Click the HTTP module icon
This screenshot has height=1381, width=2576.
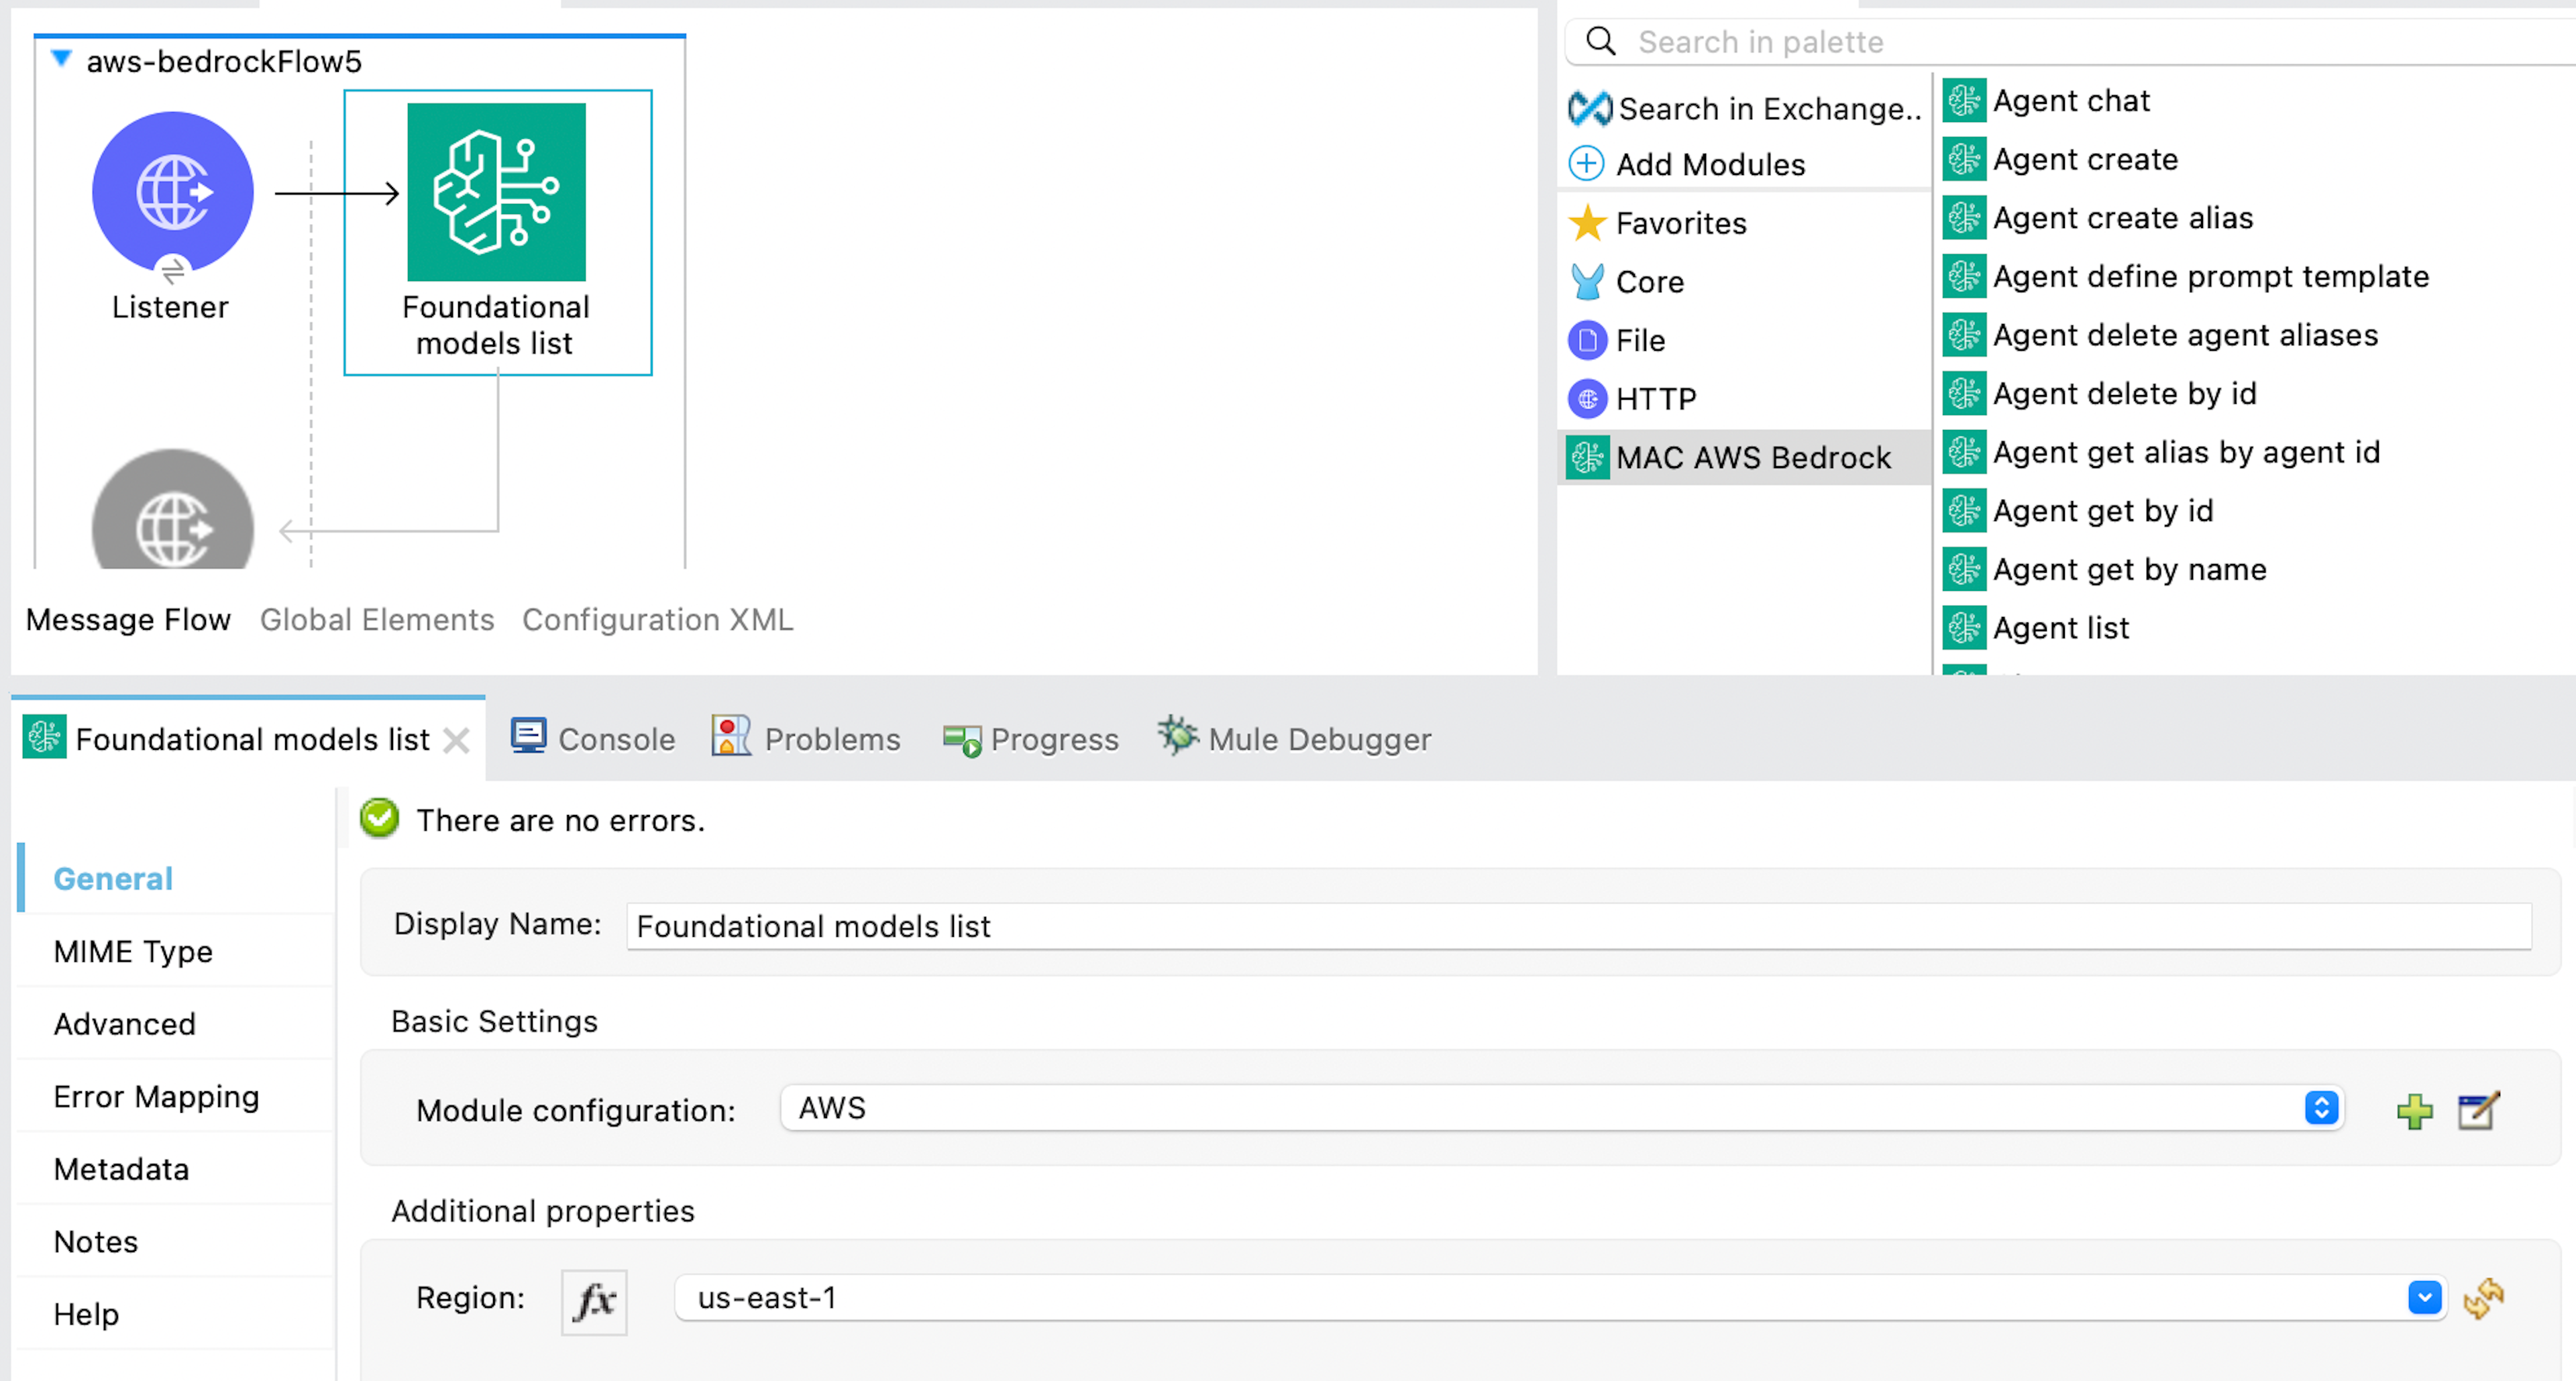click(1587, 399)
